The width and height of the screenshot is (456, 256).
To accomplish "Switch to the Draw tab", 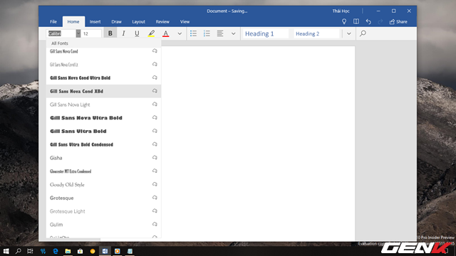I will click(x=116, y=21).
